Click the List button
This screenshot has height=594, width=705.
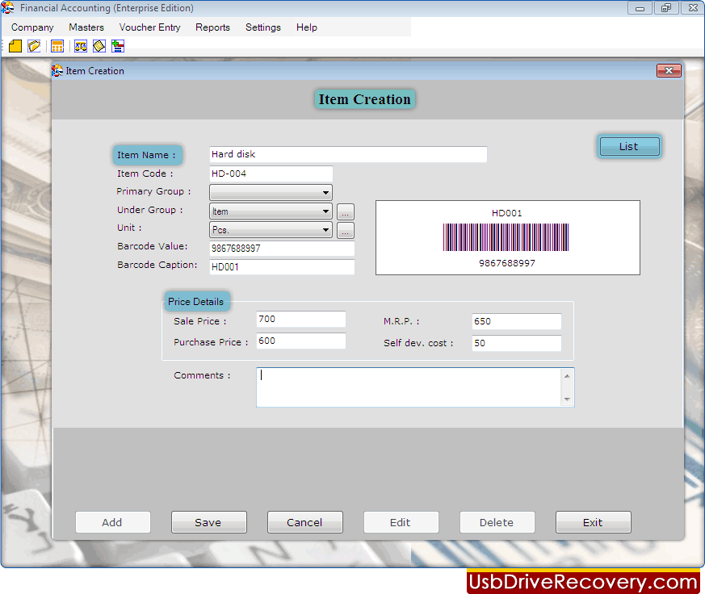click(x=629, y=146)
